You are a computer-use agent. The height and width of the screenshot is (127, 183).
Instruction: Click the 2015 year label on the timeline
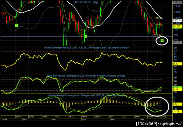pyautogui.click(x=84, y=119)
